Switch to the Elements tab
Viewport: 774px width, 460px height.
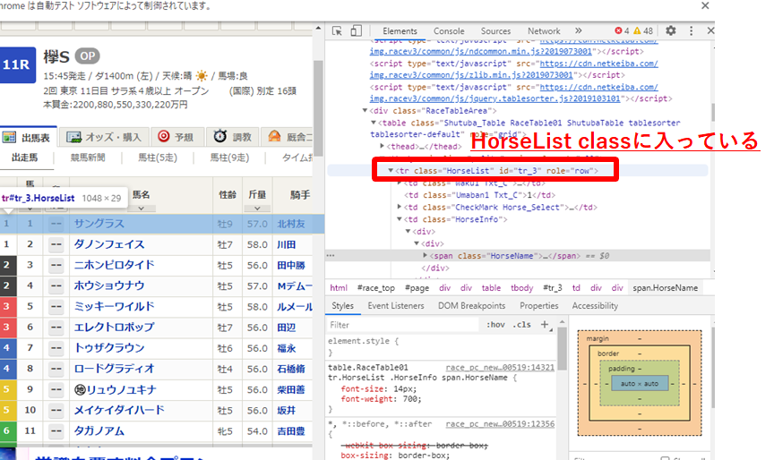[400, 31]
